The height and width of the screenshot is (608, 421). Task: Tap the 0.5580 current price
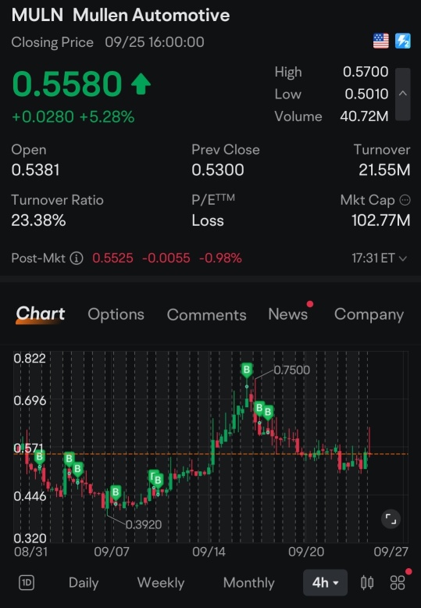click(67, 84)
